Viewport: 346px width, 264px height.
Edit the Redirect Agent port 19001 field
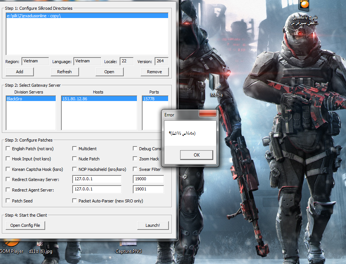(x=149, y=189)
